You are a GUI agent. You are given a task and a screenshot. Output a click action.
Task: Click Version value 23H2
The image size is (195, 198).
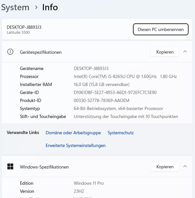79,191
